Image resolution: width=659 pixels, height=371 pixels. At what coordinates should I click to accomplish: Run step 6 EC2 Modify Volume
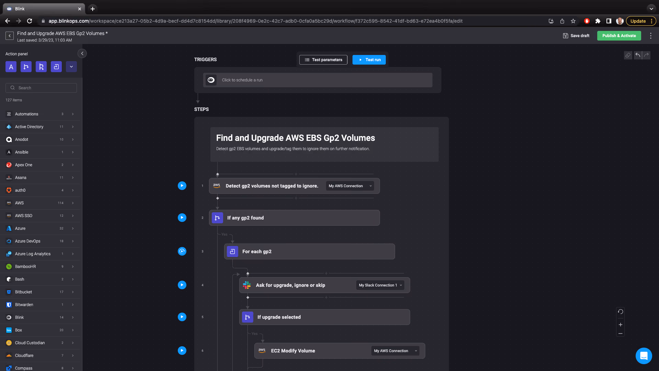pos(182,351)
